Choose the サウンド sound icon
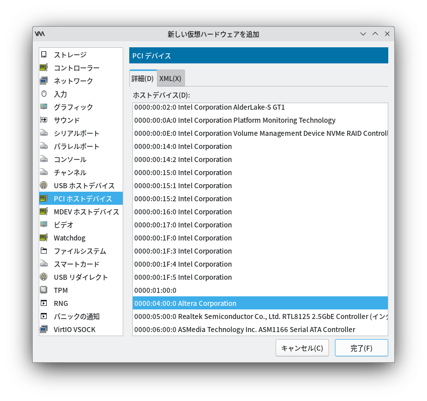Image resolution: width=427 pixels, height=401 pixels. click(44, 120)
